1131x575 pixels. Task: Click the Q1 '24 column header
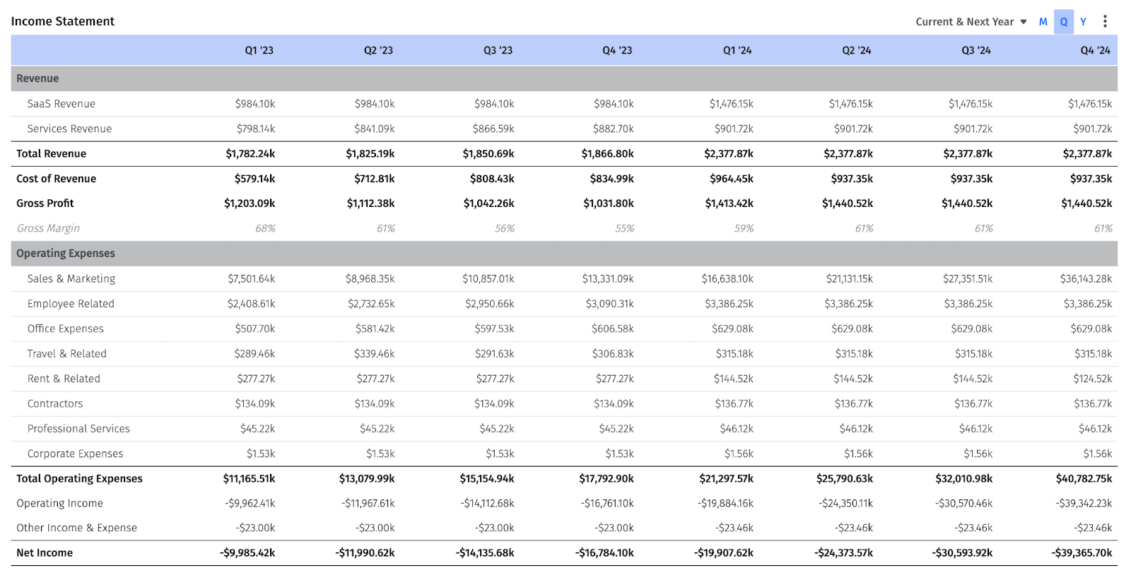coord(737,51)
